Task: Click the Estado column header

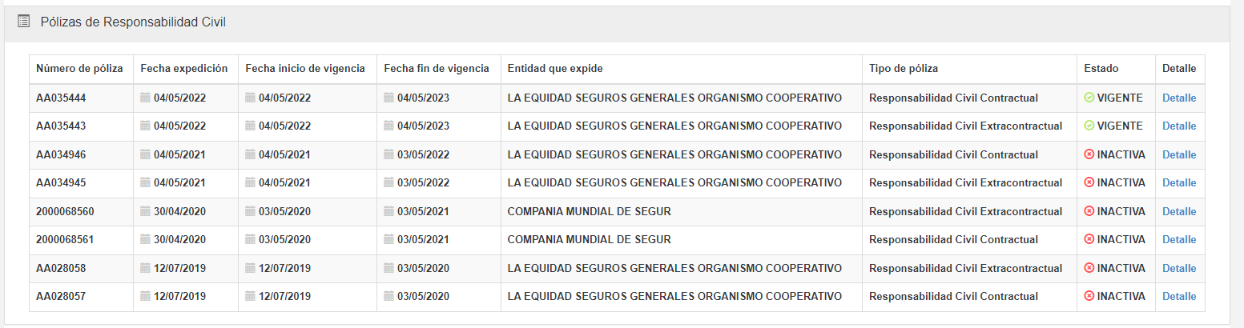Action: [x=1101, y=69]
